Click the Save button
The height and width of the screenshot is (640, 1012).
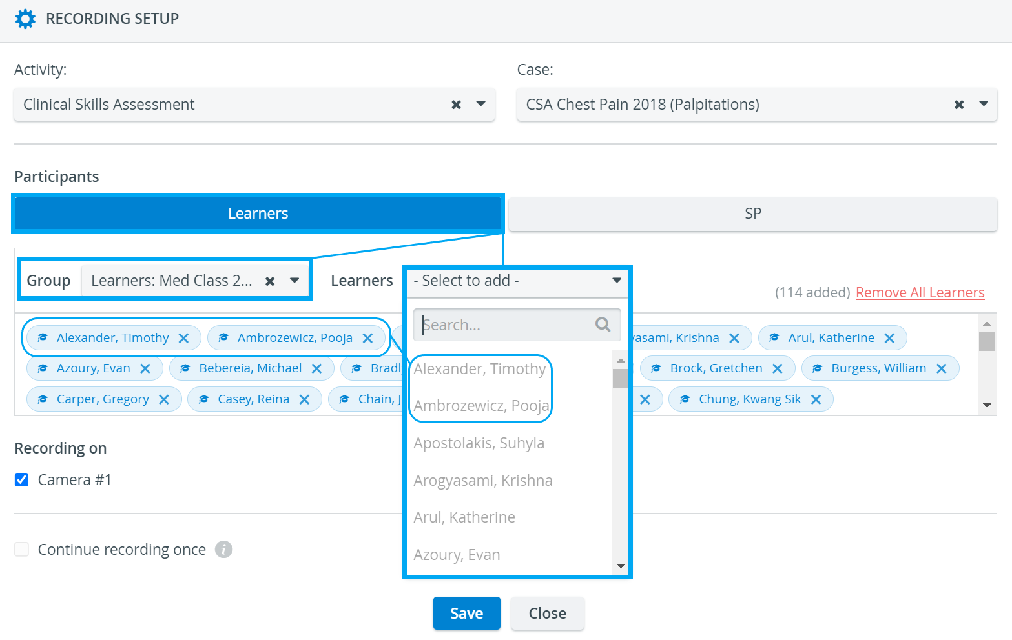point(466,613)
